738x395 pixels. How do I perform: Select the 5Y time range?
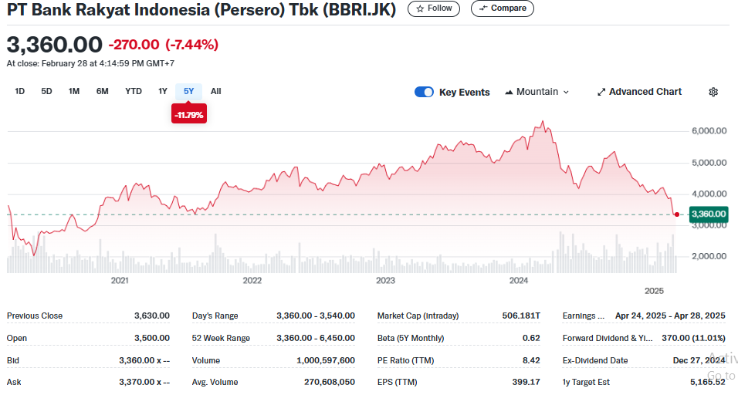pyautogui.click(x=188, y=91)
